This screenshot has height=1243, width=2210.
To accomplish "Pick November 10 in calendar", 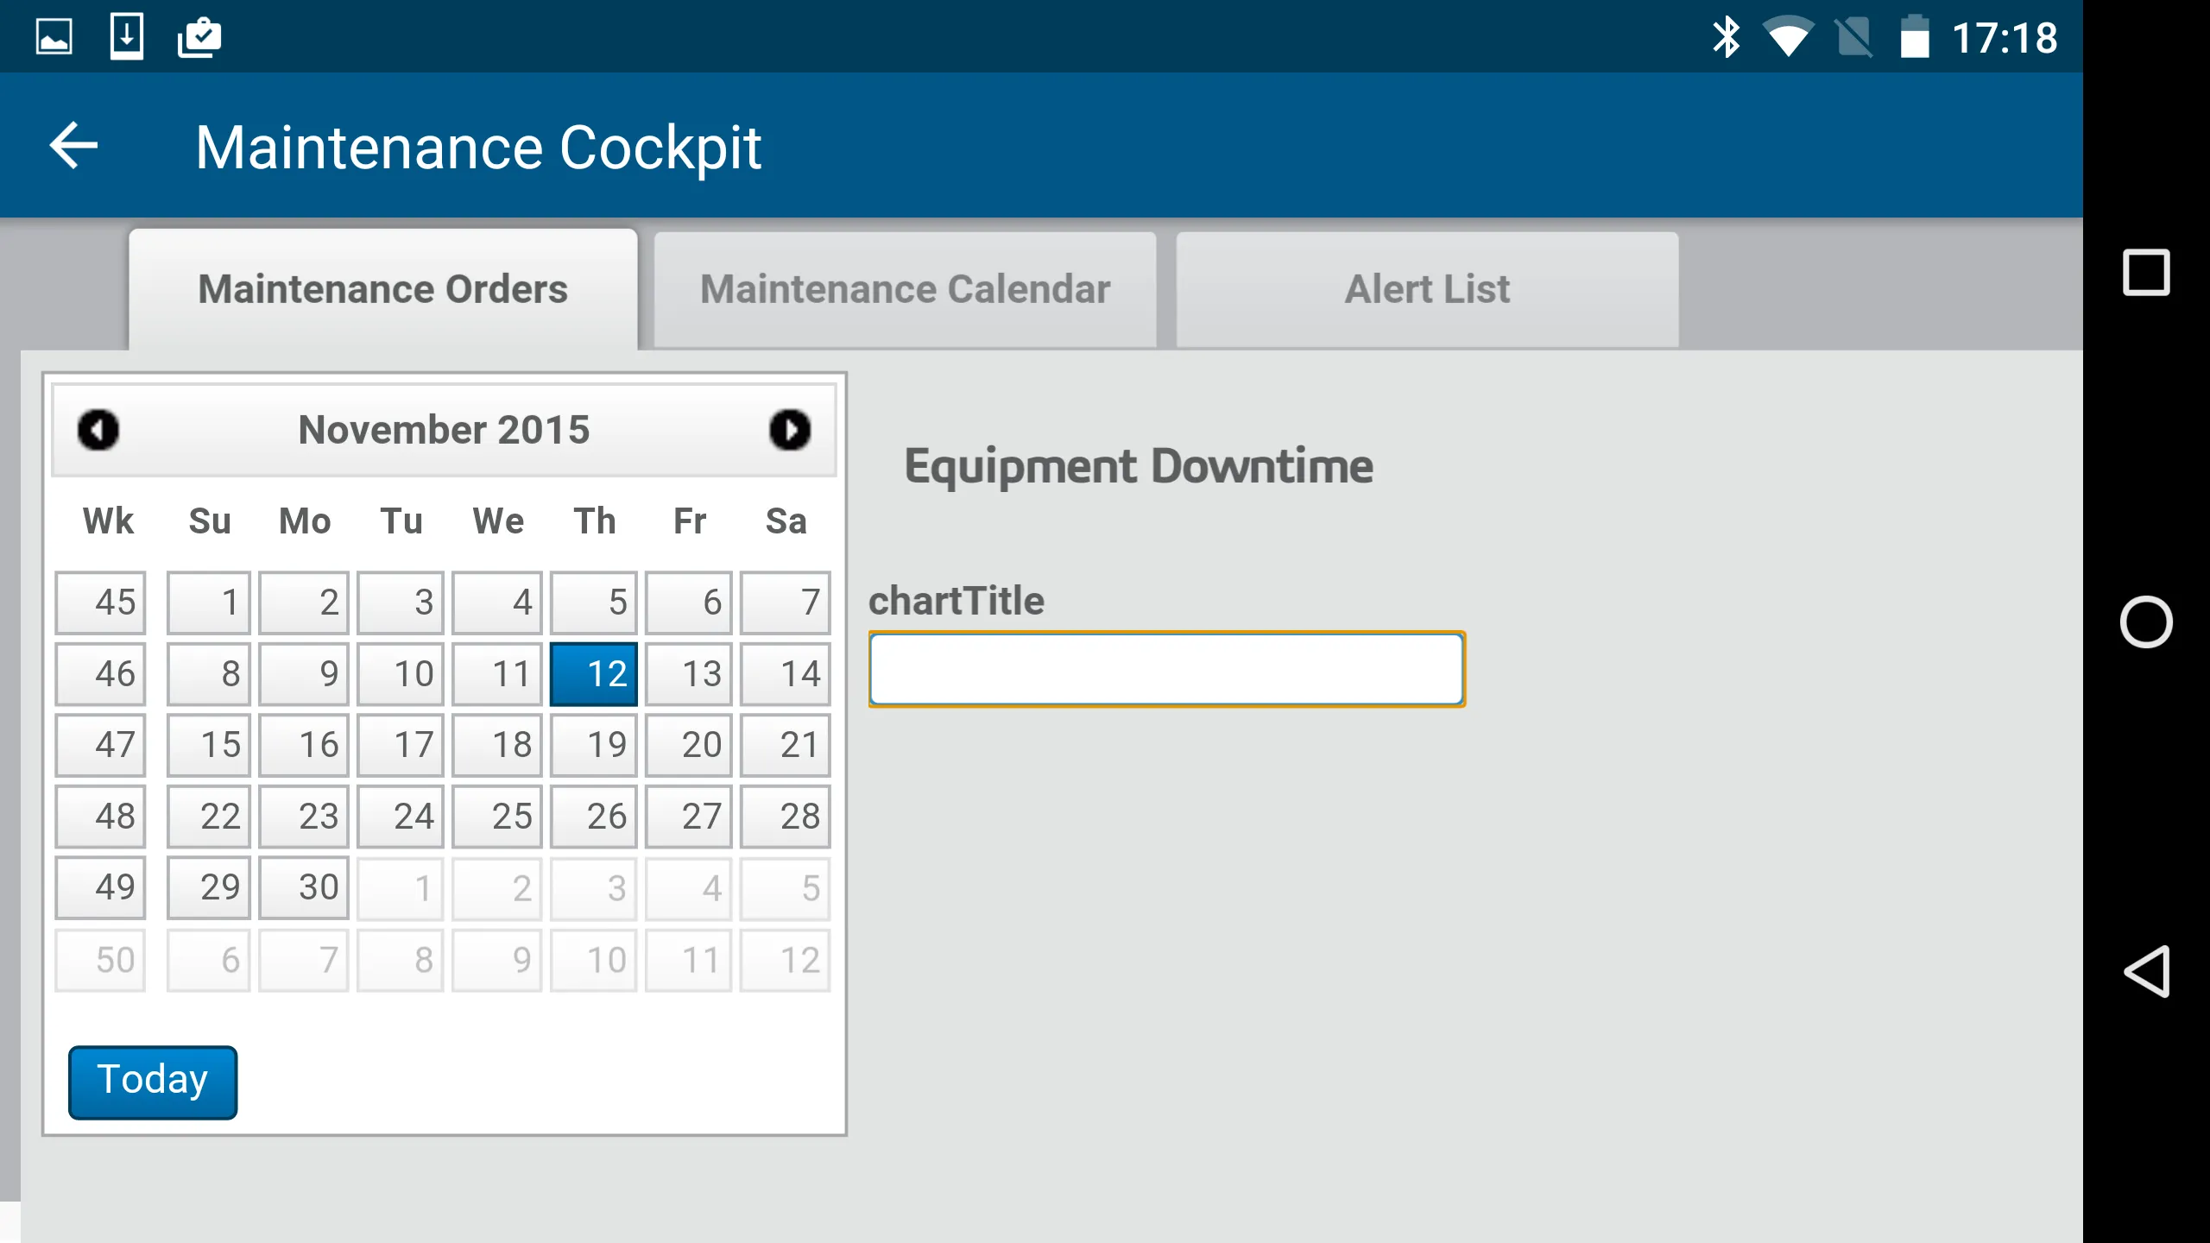I will coord(401,673).
